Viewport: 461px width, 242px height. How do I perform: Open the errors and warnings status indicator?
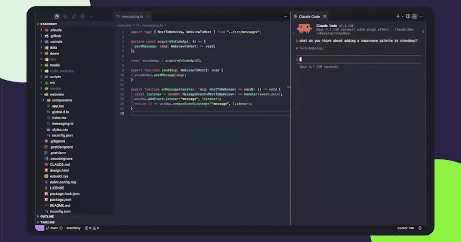tap(92, 228)
